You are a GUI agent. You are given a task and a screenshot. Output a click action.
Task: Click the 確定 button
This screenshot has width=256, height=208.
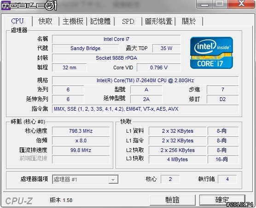222,200
